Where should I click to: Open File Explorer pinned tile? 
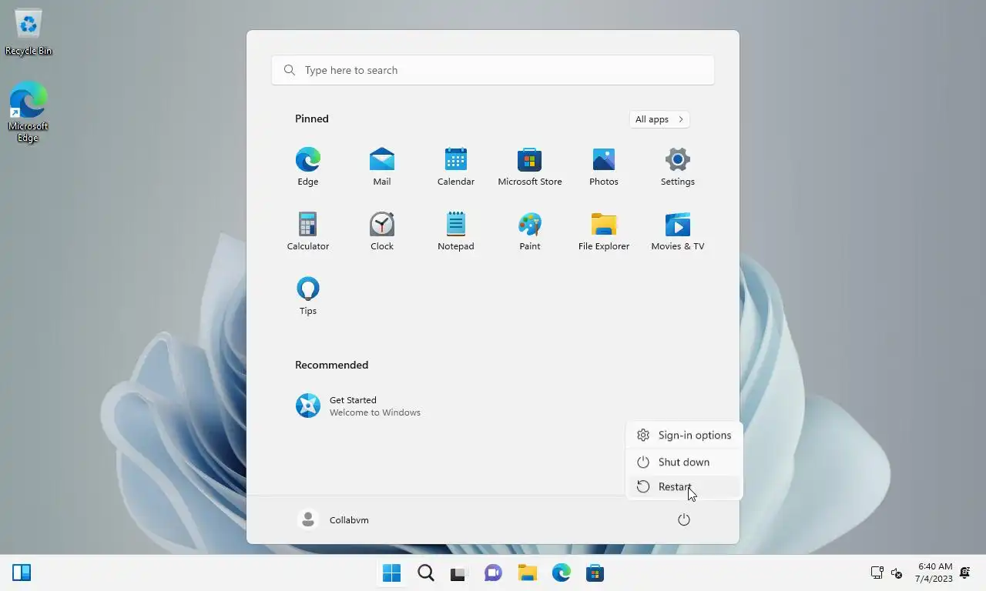pyautogui.click(x=604, y=231)
